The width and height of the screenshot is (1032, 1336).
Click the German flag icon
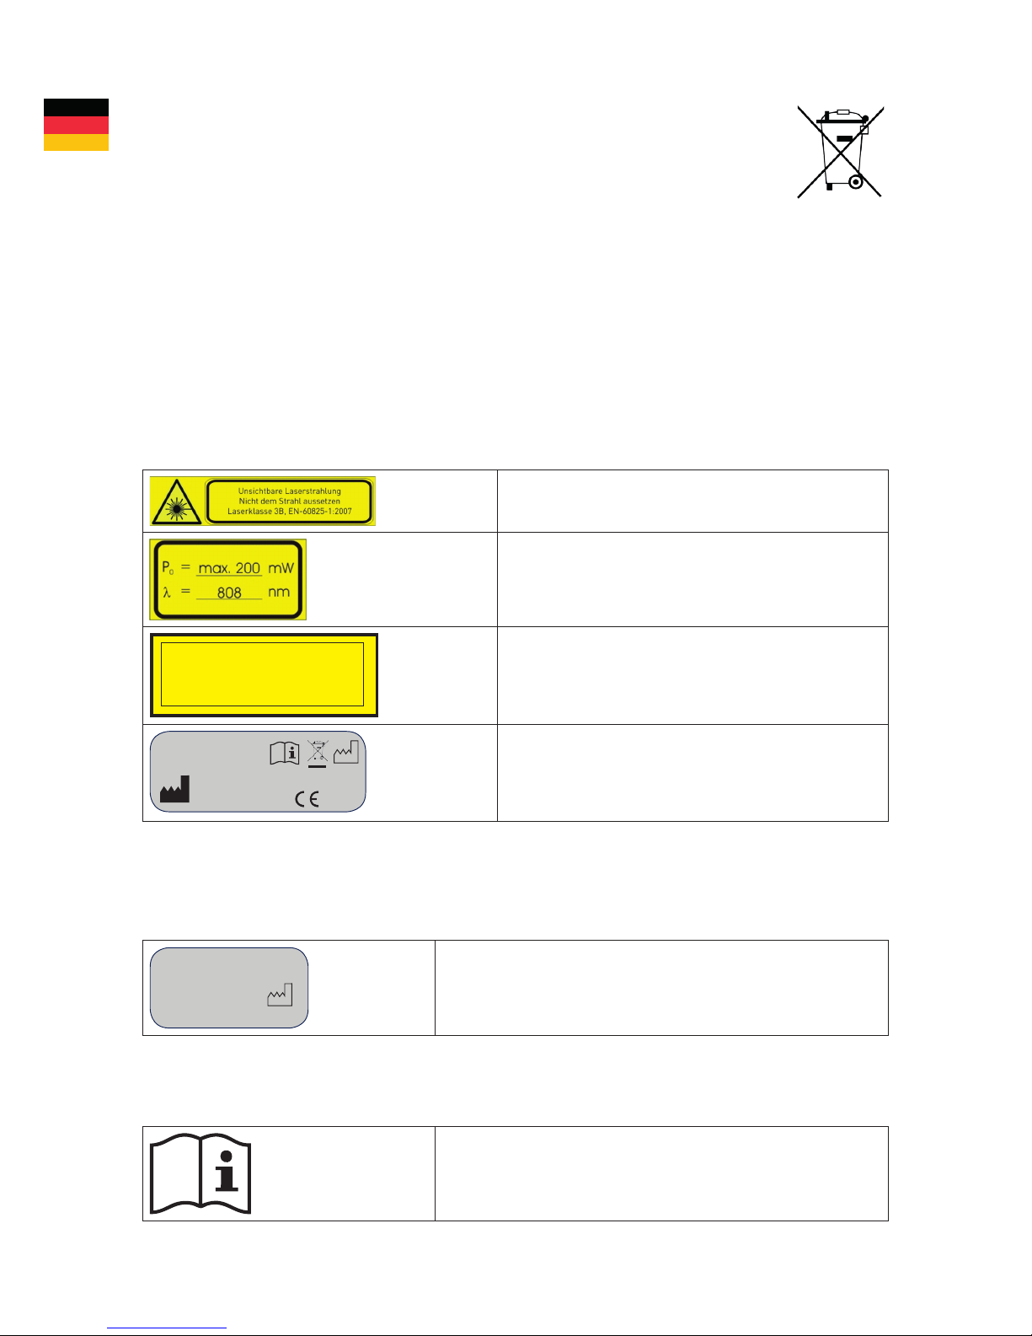(x=76, y=125)
